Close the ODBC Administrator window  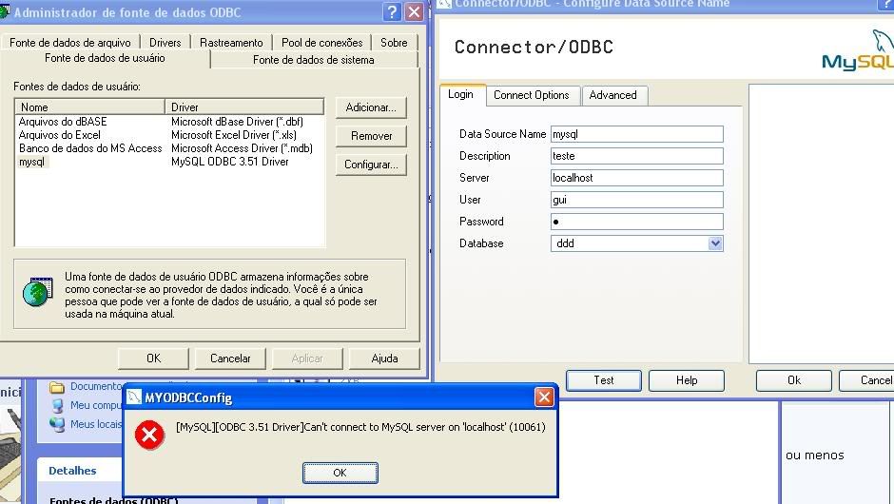pos(414,11)
